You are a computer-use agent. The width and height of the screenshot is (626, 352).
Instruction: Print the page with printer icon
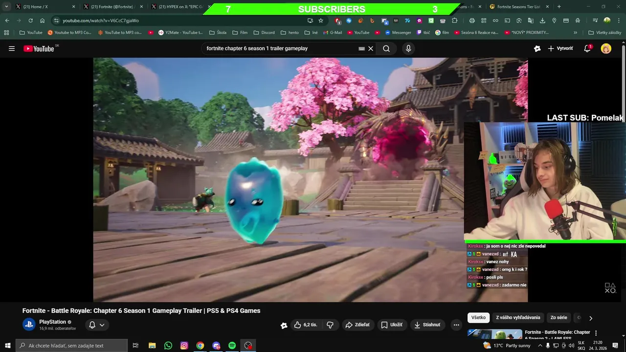point(472,21)
